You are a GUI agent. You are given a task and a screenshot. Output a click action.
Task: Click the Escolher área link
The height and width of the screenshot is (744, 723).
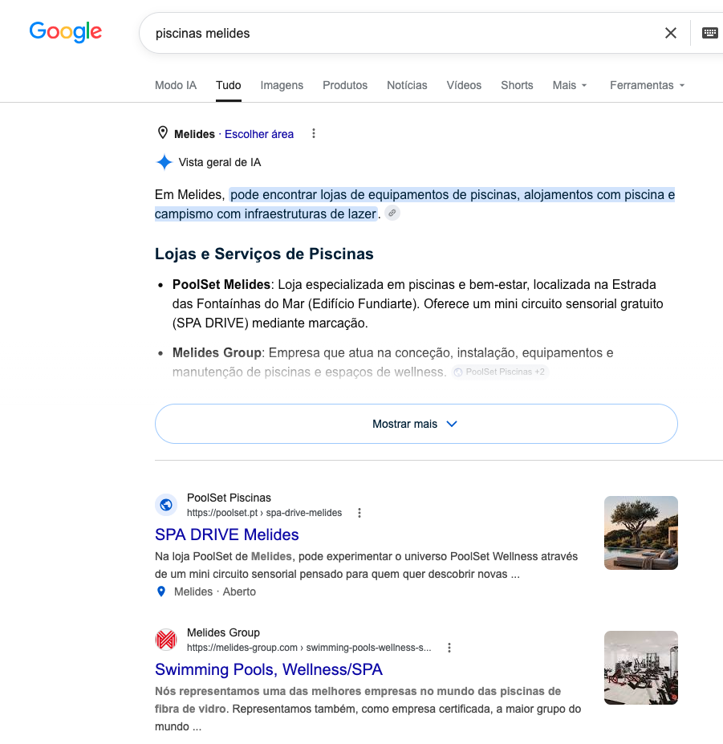tap(259, 134)
